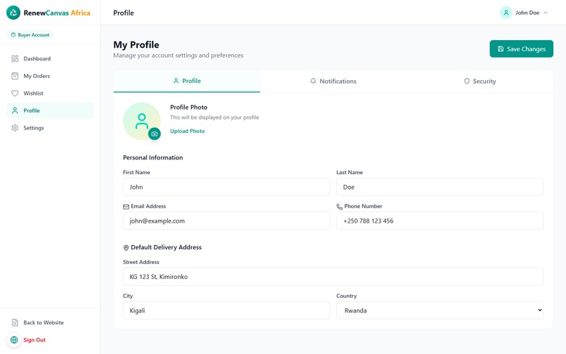The width and height of the screenshot is (566, 354).
Task: Click the My Orders shopping bag icon
Action: [15, 76]
